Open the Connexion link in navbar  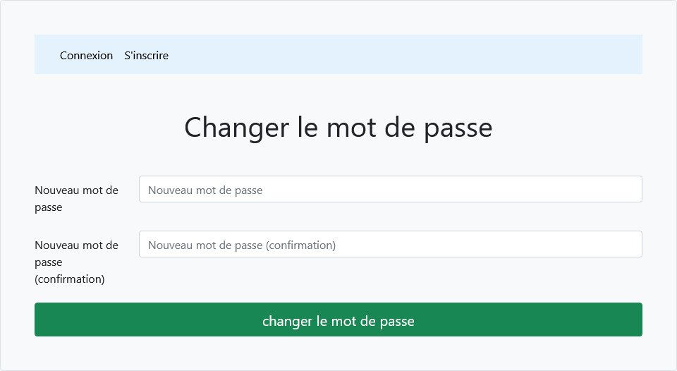(86, 55)
